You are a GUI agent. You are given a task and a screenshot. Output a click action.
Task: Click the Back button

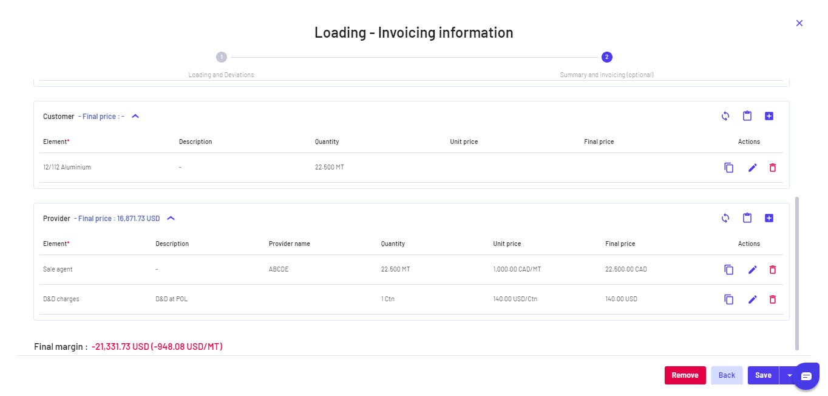[x=727, y=375]
